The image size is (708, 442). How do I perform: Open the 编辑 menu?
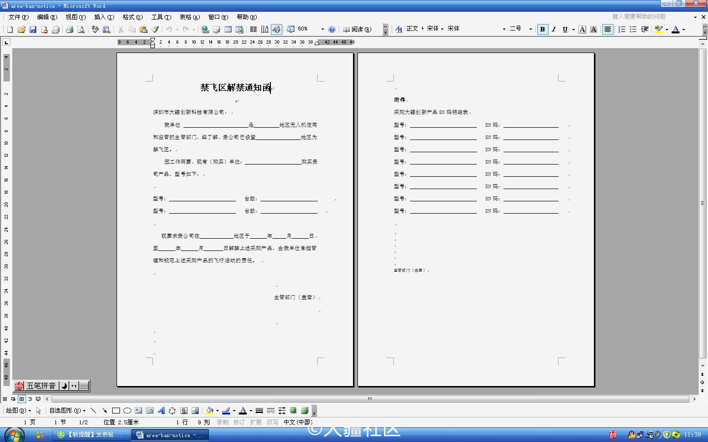click(x=47, y=17)
